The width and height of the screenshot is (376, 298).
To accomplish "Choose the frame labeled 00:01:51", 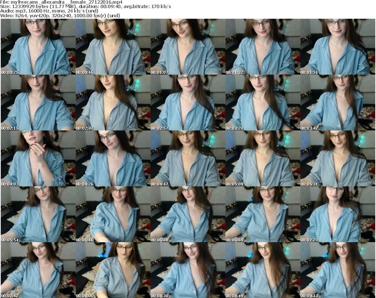I will [x=337, y=47].
